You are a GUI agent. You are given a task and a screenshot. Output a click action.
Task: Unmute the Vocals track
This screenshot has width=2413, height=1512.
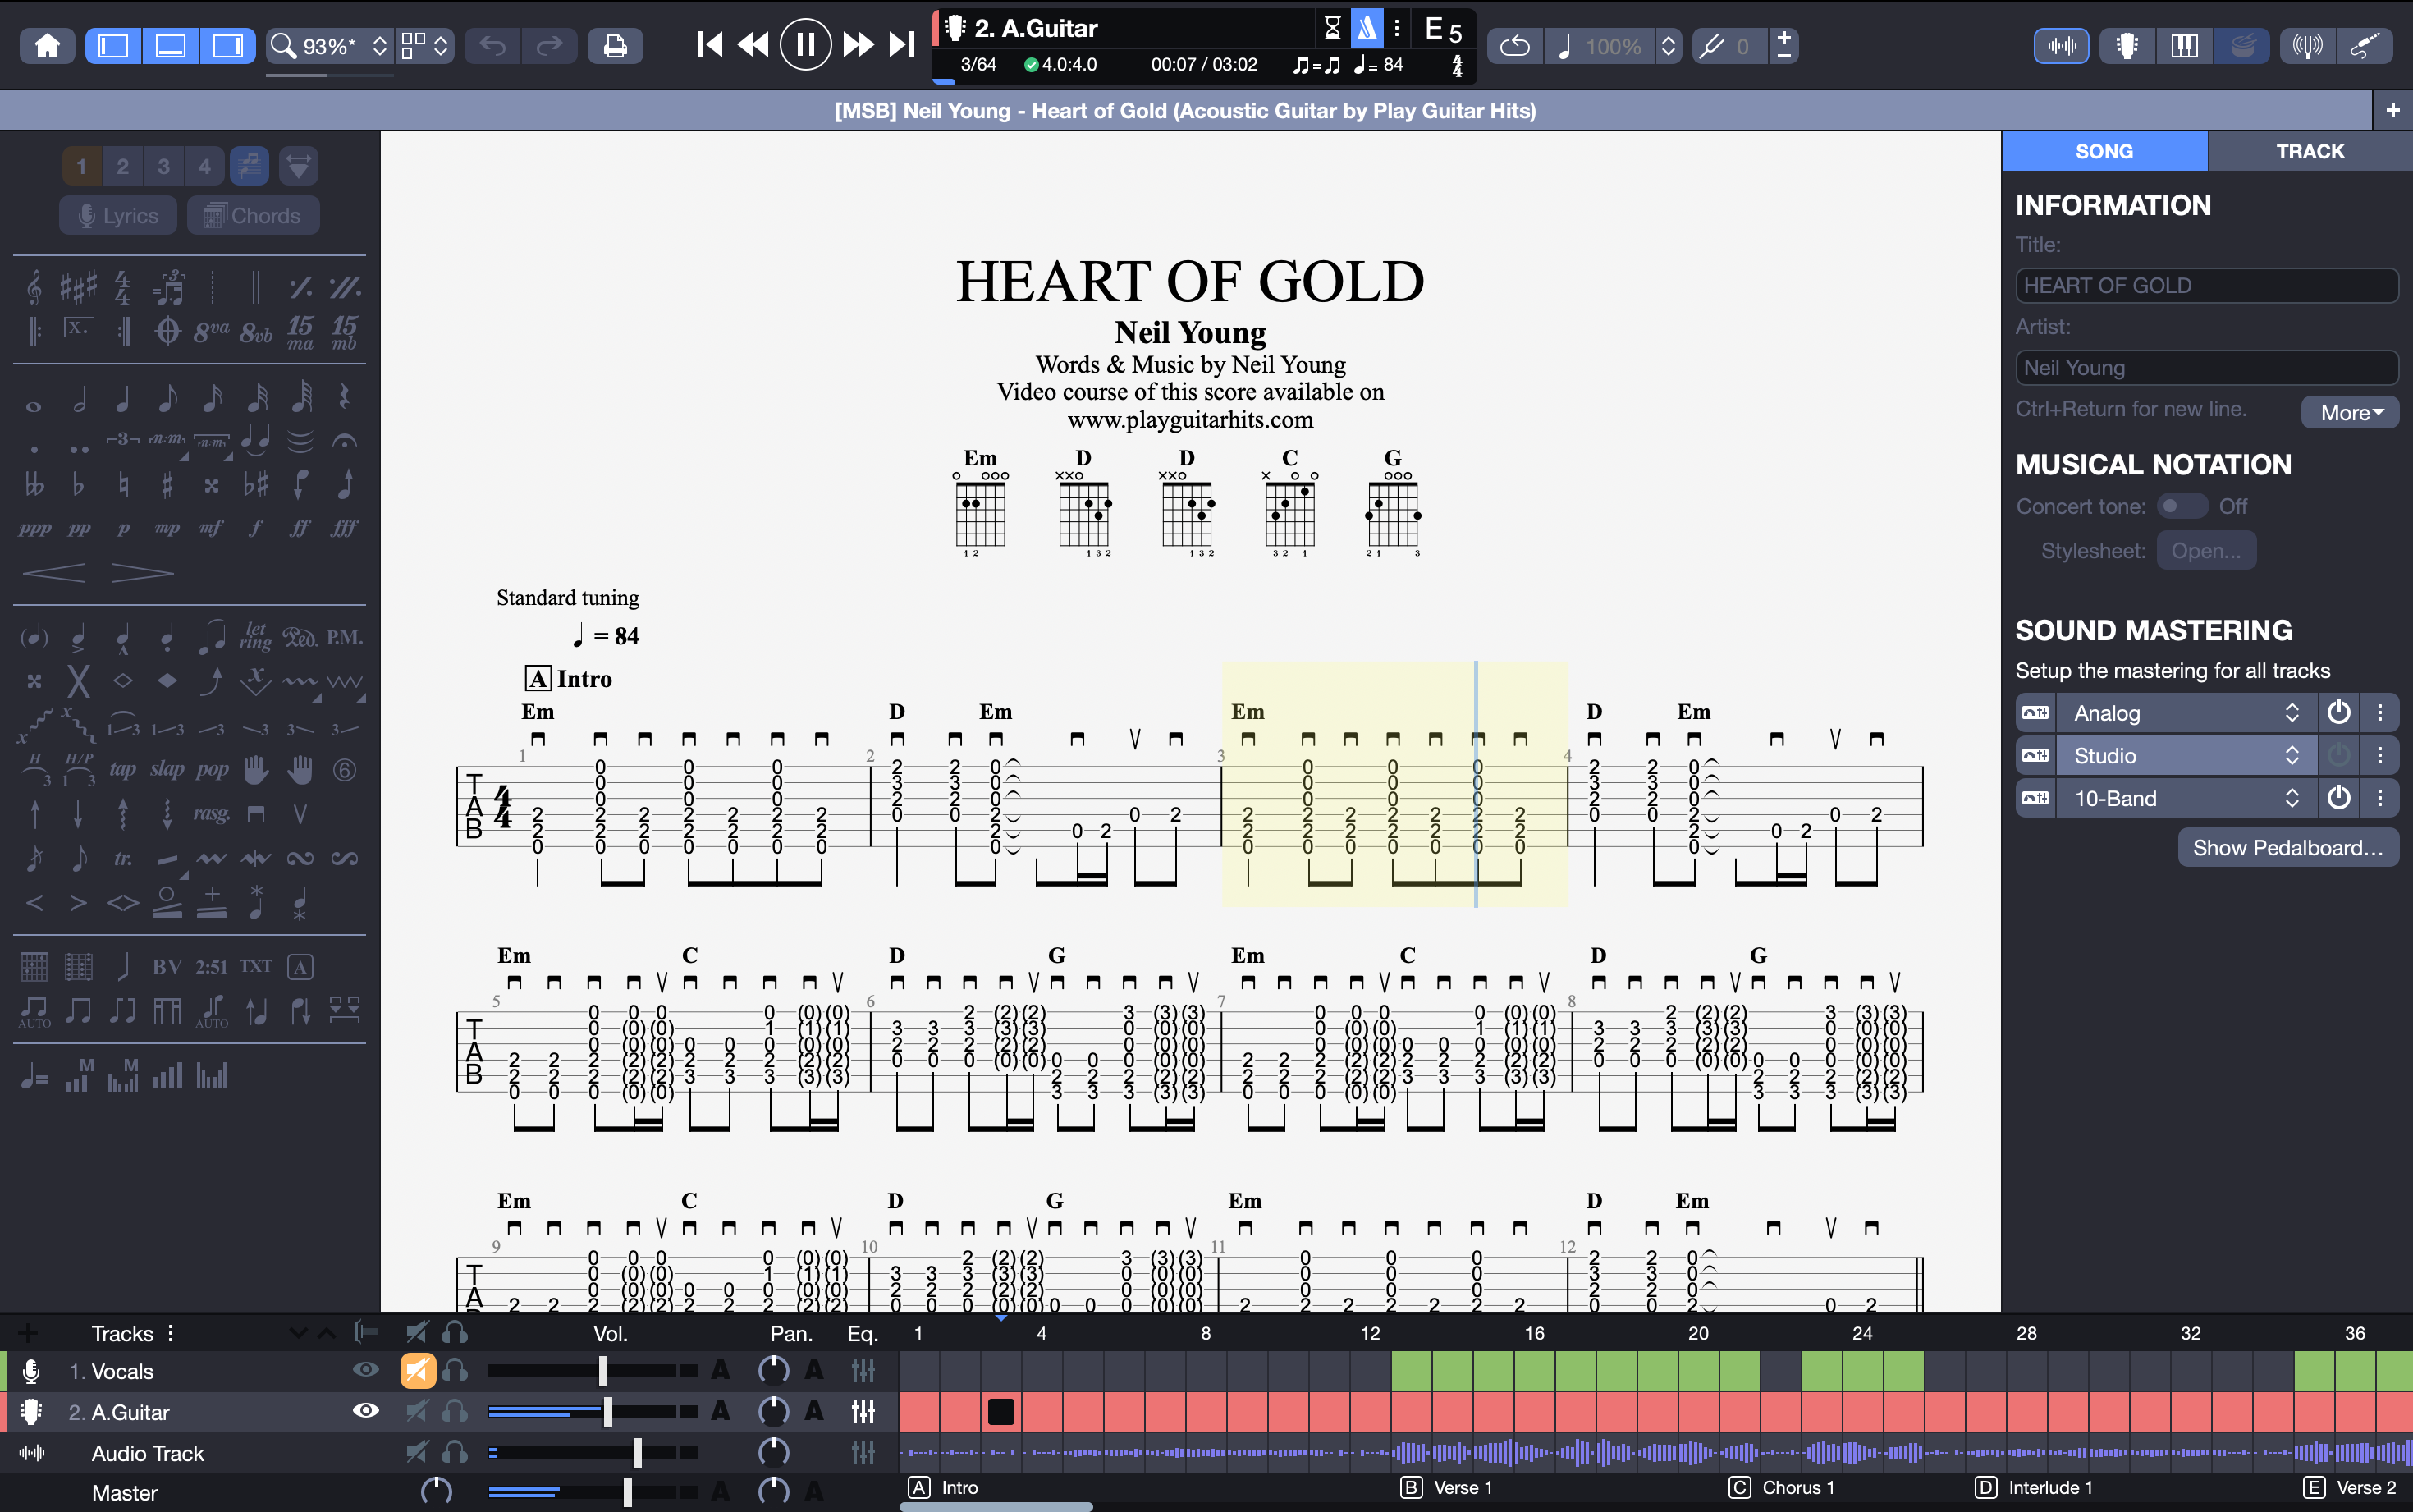[x=418, y=1371]
